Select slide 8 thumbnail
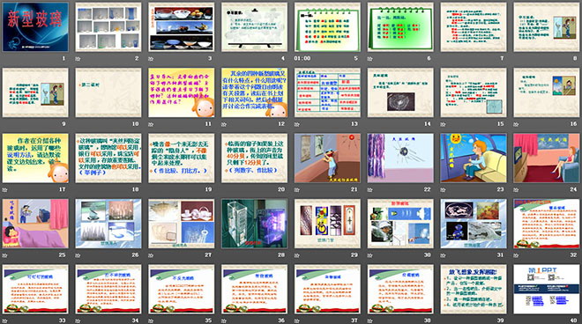The image size is (582, 324). (x=547, y=26)
